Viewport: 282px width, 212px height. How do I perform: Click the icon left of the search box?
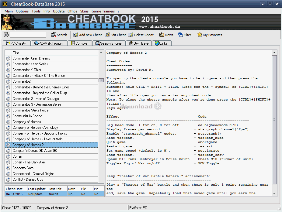click(x=6, y=35)
